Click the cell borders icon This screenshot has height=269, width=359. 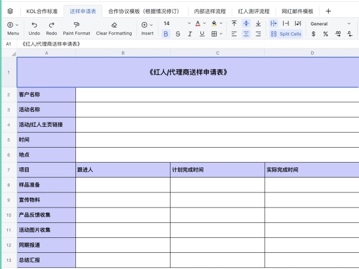[214, 34]
